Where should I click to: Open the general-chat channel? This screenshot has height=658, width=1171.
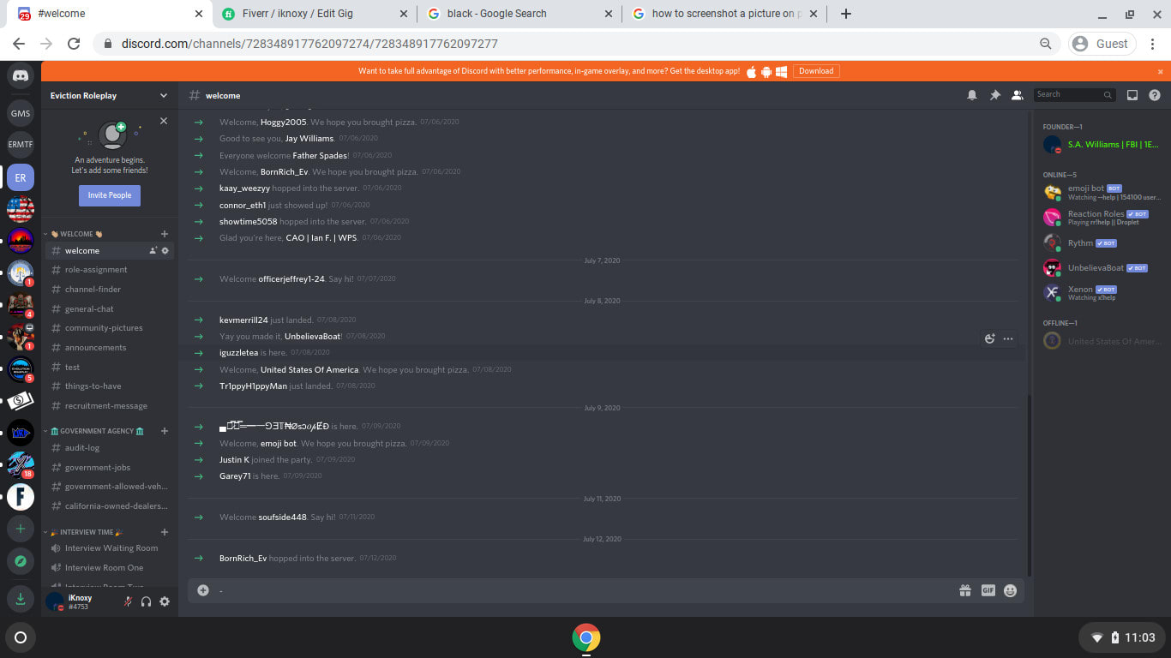coord(110,308)
